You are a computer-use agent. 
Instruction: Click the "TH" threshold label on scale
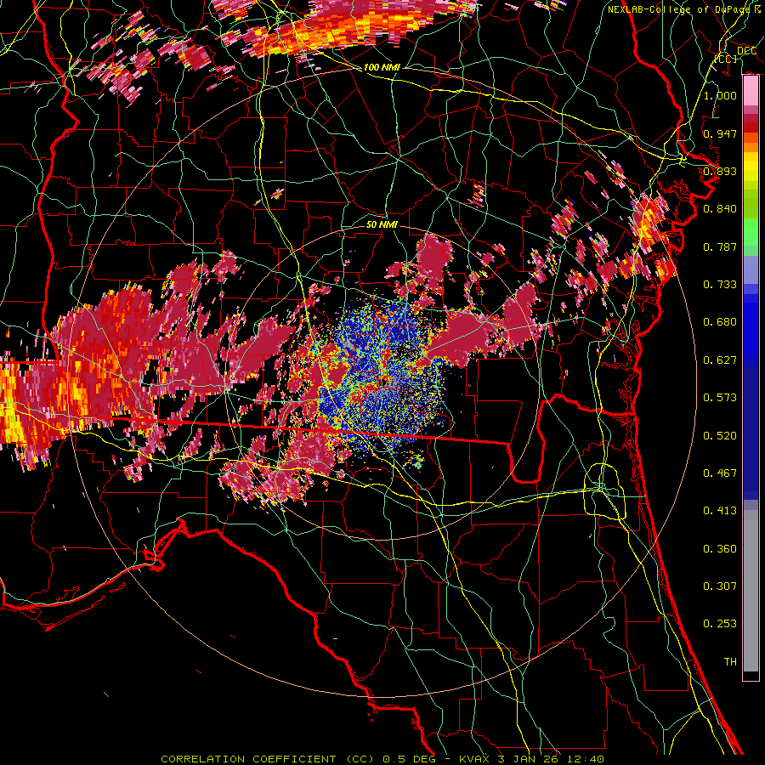pyautogui.click(x=730, y=662)
